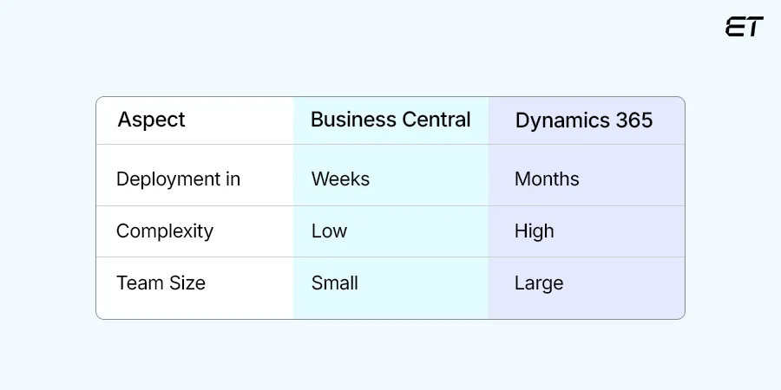This screenshot has width=781, height=390.
Task: Click the number 365 in the header
Action: 633,120
